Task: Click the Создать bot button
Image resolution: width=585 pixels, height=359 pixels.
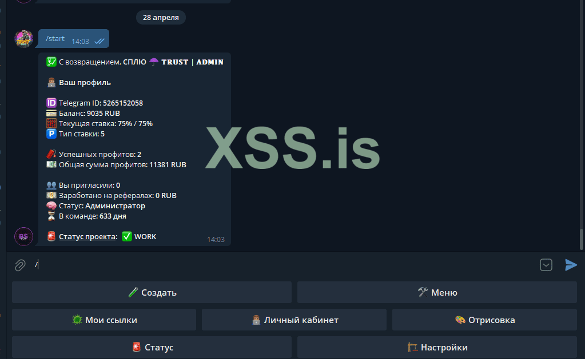Action: pos(152,292)
